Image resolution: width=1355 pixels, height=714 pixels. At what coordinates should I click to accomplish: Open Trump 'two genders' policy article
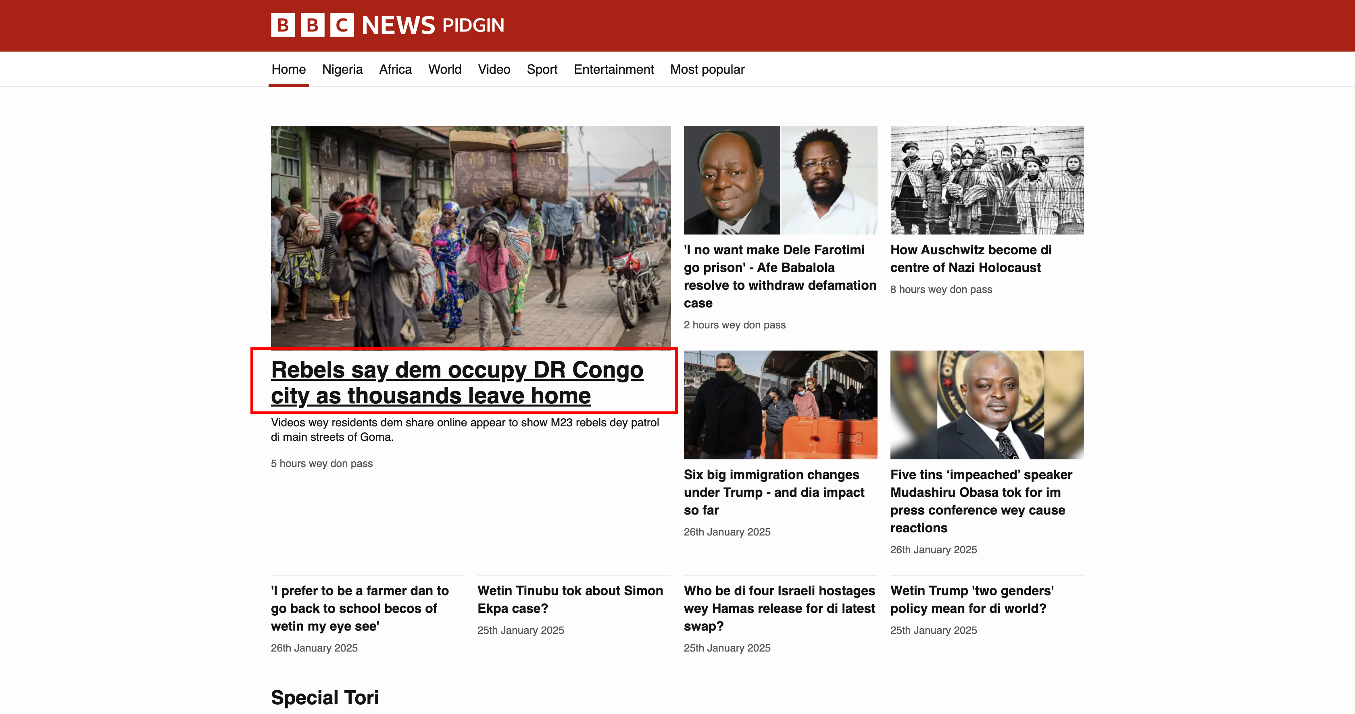point(971,600)
